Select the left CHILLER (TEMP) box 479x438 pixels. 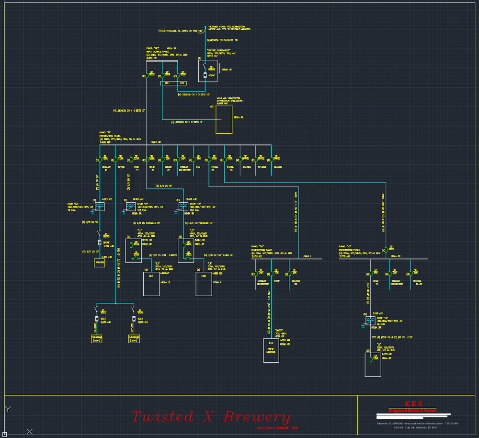pos(97,339)
